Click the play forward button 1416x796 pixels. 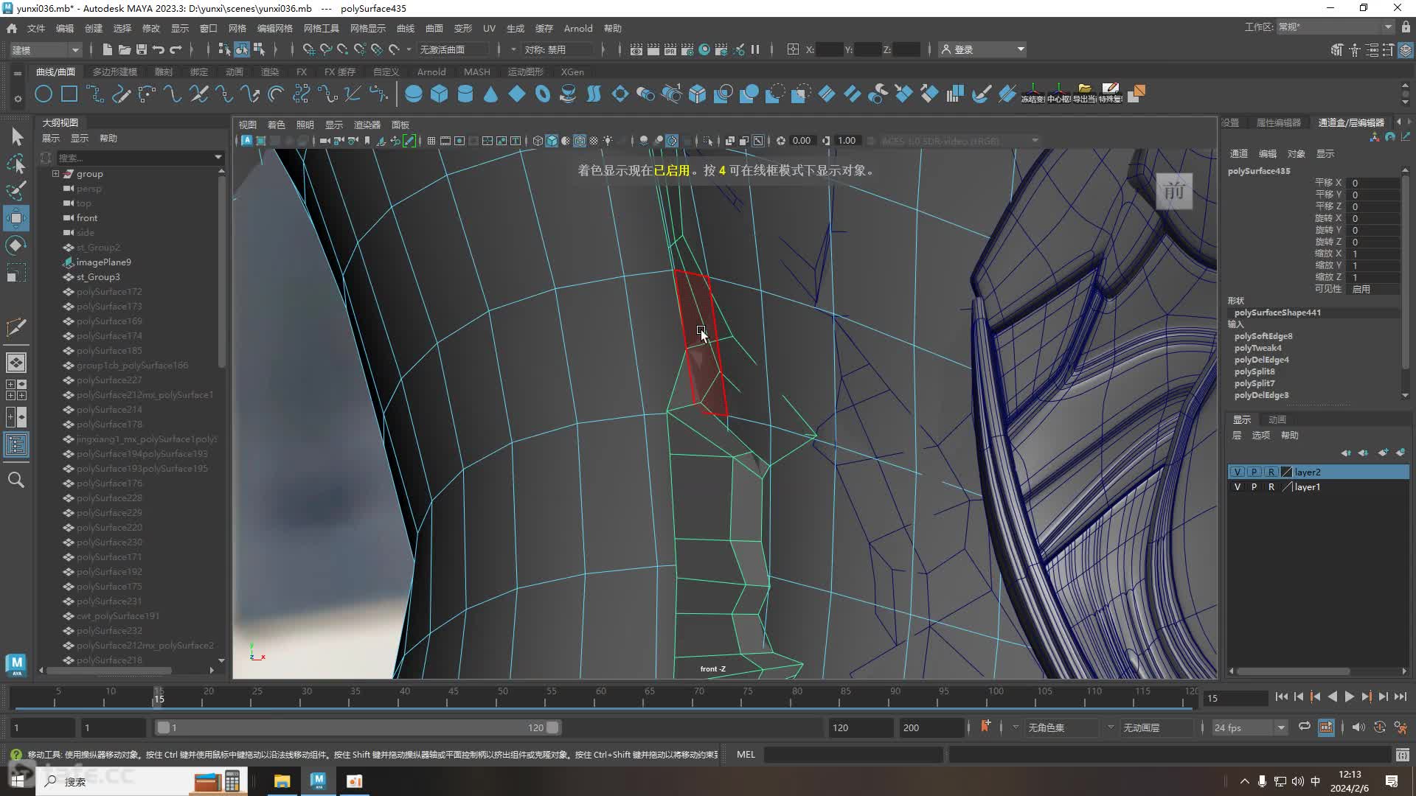coord(1349,696)
